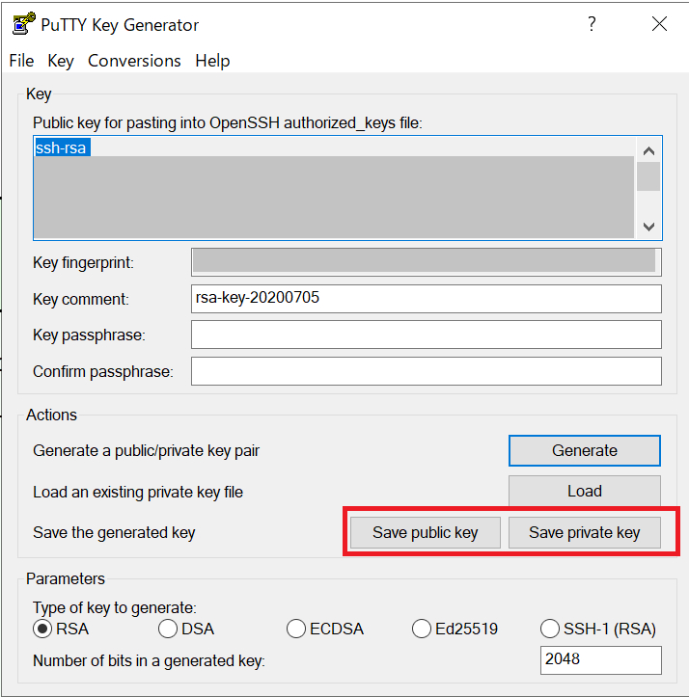This screenshot has height=697, width=689.
Task: Open the Key menu
Action: 61,61
